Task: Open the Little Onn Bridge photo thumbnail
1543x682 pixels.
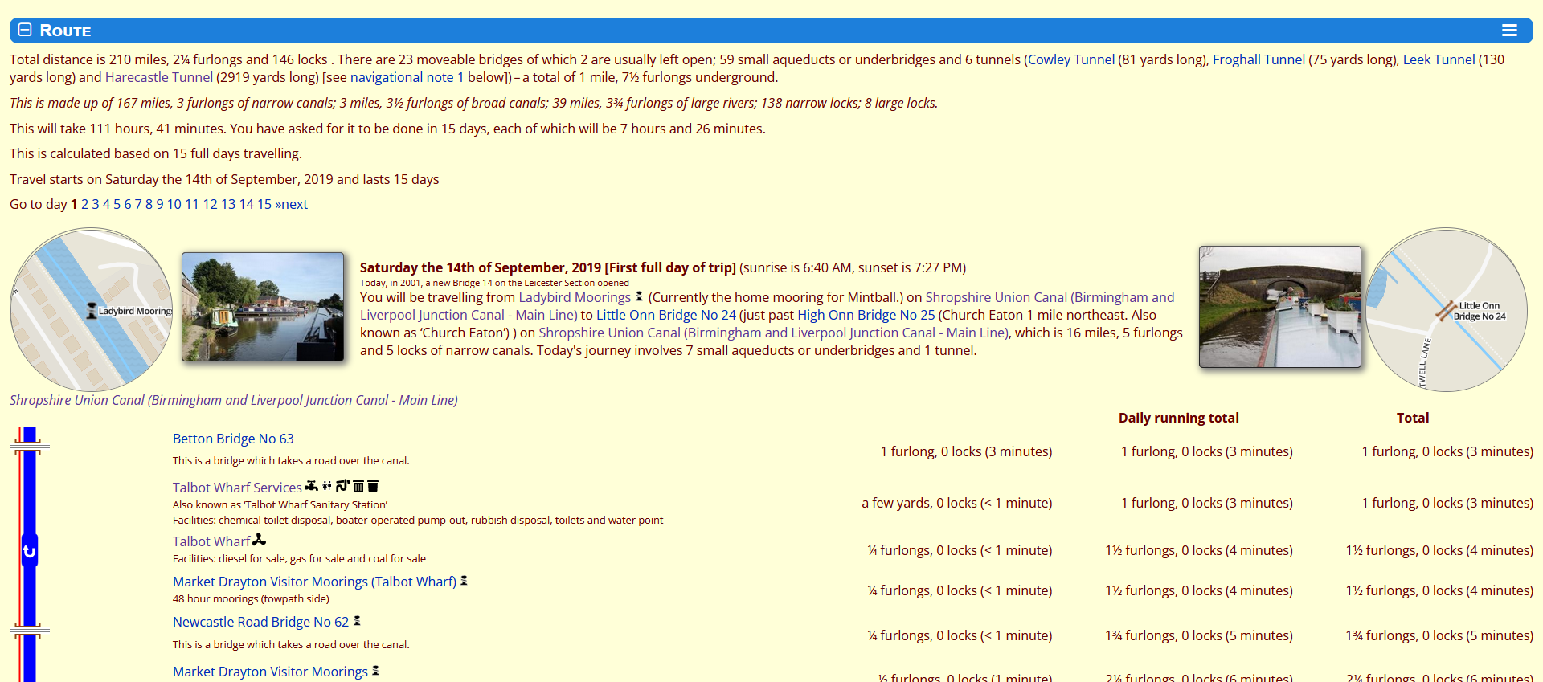Action: [1279, 307]
